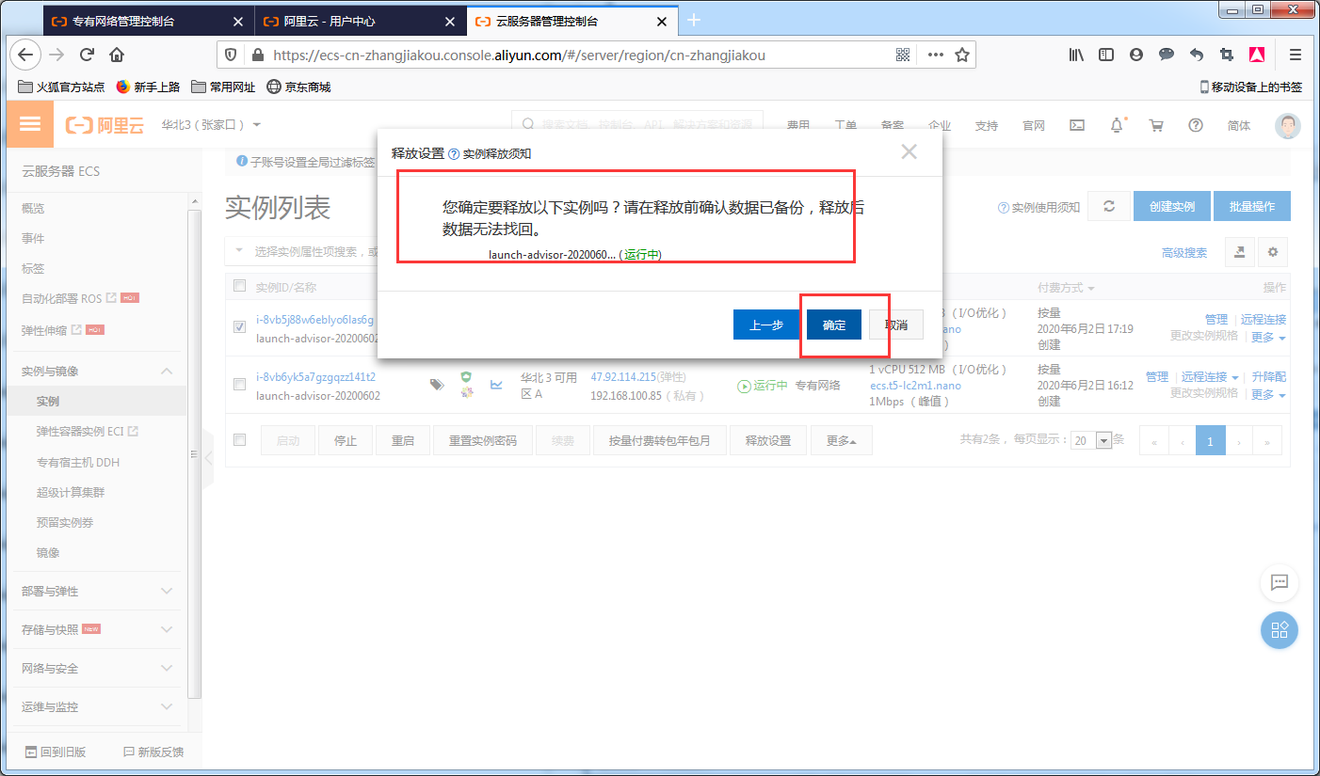The height and width of the screenshot is (776, 1320).
Task: Click the orange hamburger menu icon
Action: [30, 123]
